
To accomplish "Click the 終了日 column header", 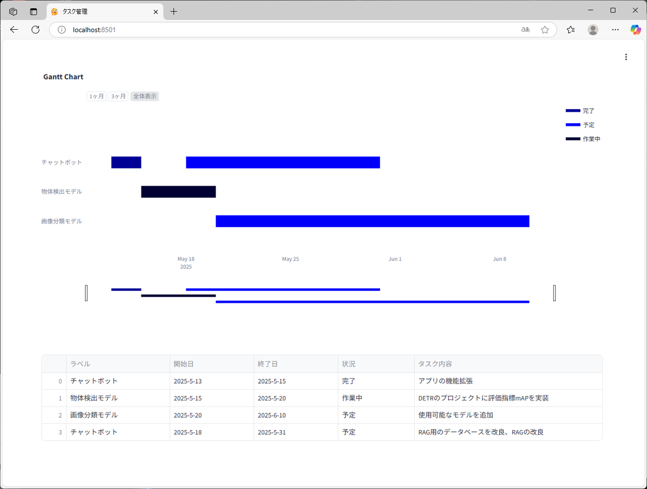I will tap(295, 364).
